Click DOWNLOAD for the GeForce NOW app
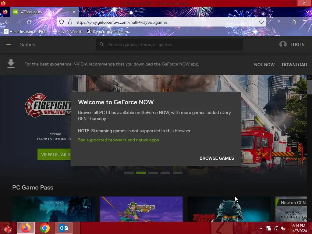Image resolution: width=312 pixels, height=234 pixels. click(x=294, y=65)
